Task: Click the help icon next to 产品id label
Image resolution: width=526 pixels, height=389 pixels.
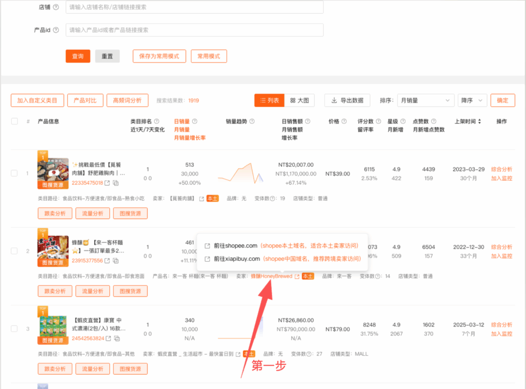Action: click(55, 30)
